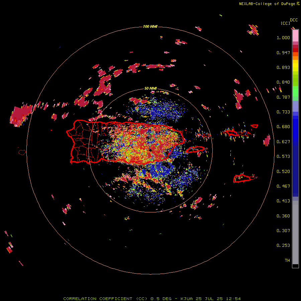Viewport: 301px width, 301px height.
Task: Pick the lavender segment of the color bar
Action: pyautogui.click(x=295, y=106)
